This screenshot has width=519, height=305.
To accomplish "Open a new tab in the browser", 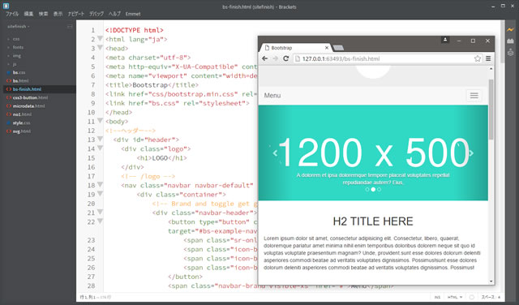I will pos(338,48).
